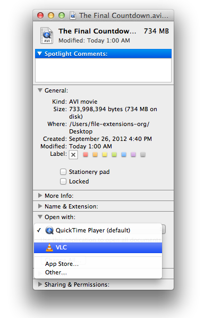
Task: Enable the Locked checkbox
Action: [63, 181]
